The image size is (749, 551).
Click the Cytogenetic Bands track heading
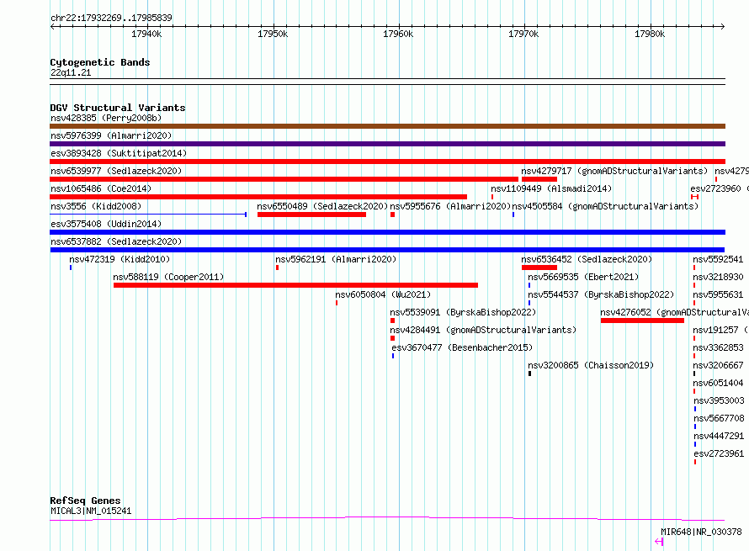[x=100, y=62]
